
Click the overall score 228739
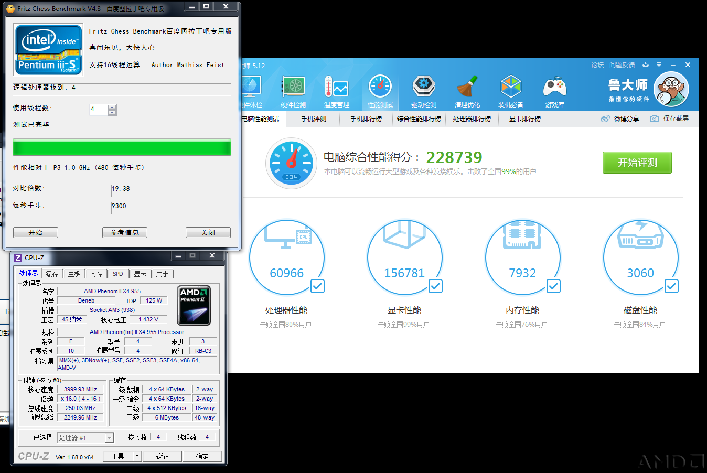coord(454,157)
